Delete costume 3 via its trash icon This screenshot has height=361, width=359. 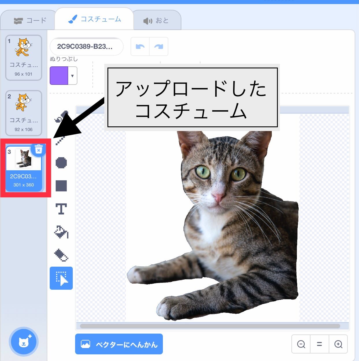(x=38, y=150)
